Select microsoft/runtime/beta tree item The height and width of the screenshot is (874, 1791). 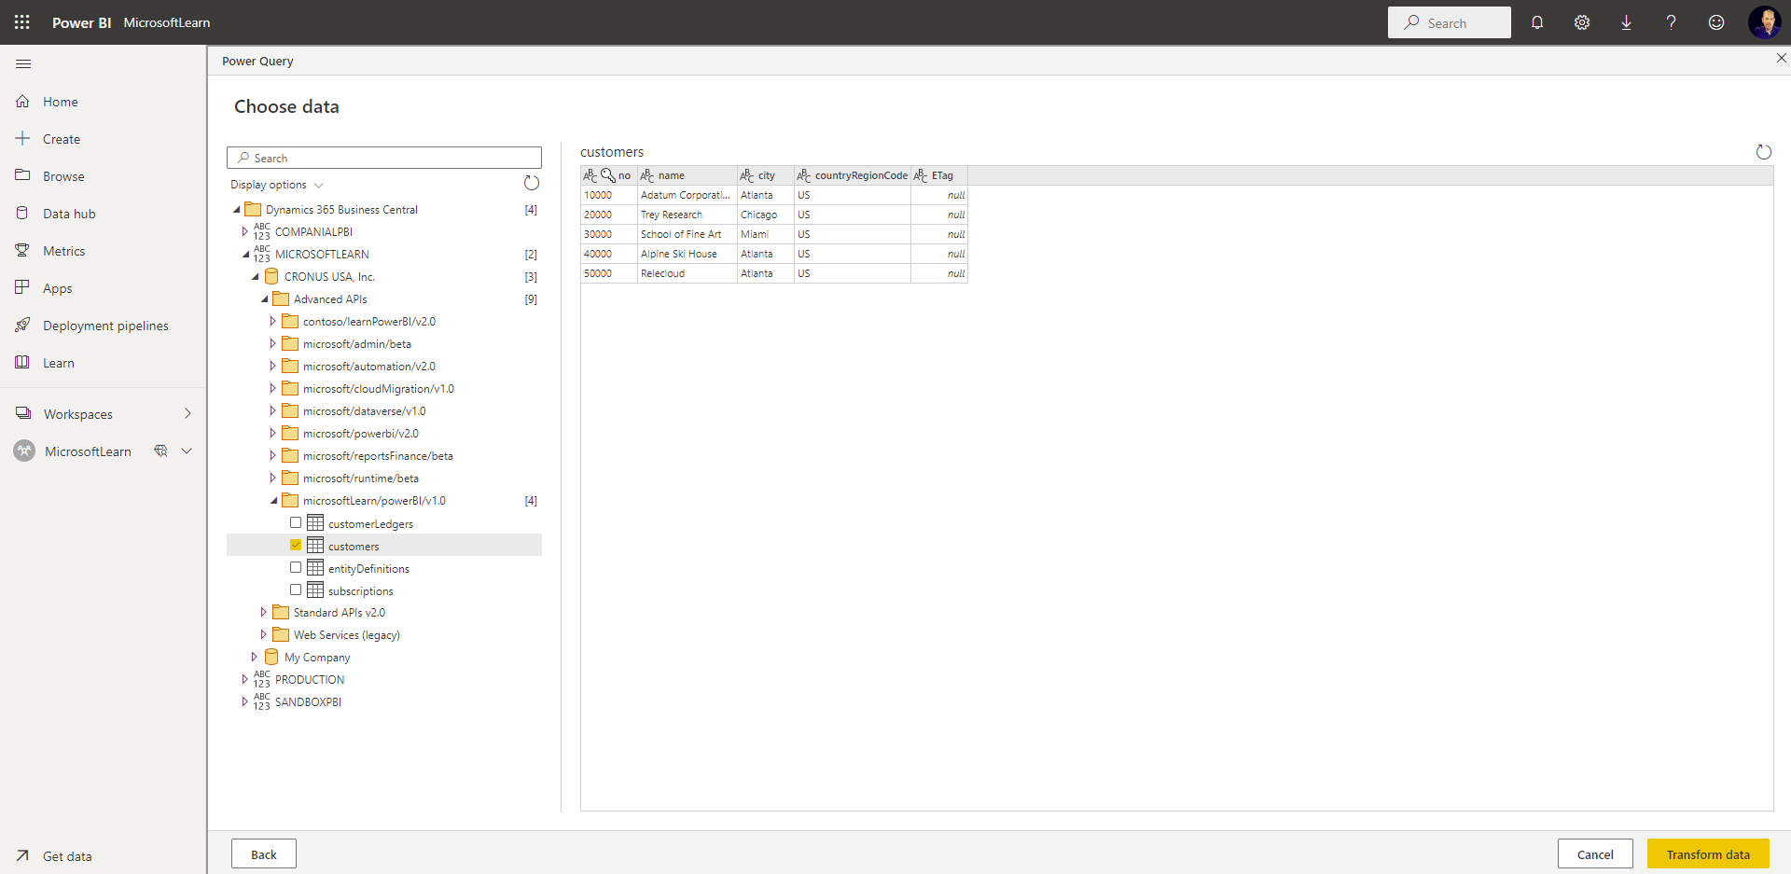click(x=361, y=479)
